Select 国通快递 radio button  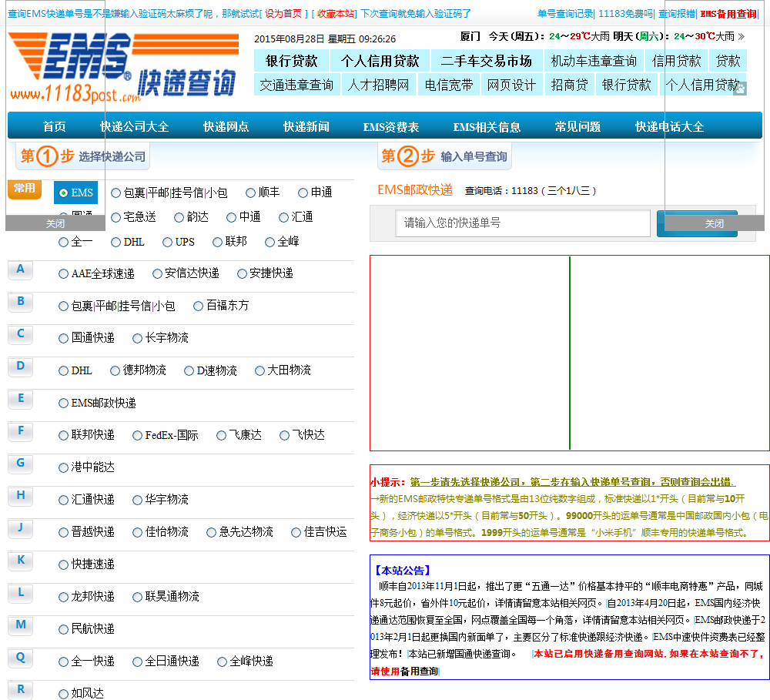pyautogui.click(x=63, y=339)
